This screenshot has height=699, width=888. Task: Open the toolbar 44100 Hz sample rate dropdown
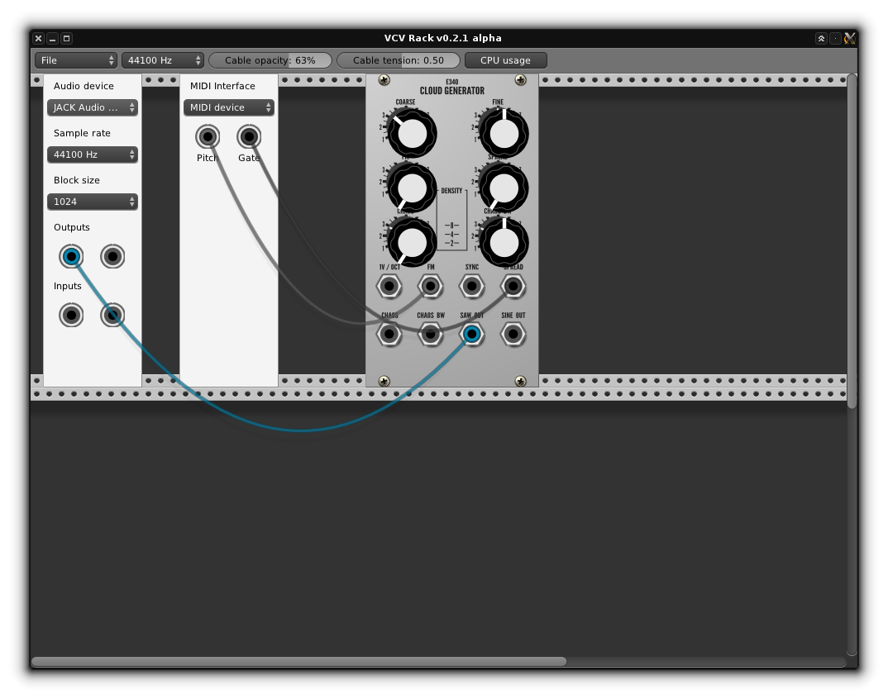click(x=163, y=60)
